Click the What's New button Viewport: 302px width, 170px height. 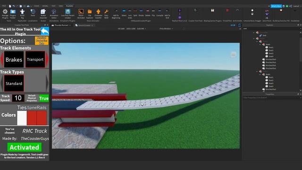click(x=276, y=6)
